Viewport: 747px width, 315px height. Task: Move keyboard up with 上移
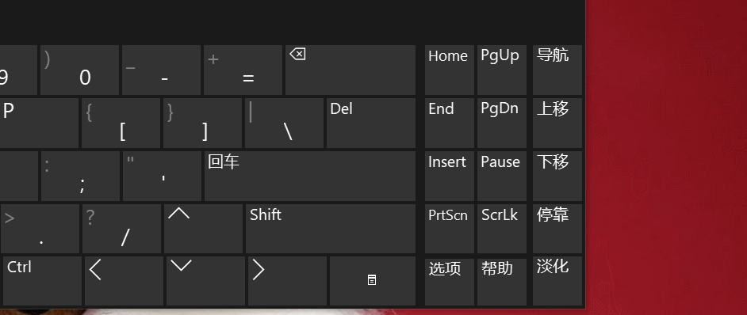click(x=557, y=123)
